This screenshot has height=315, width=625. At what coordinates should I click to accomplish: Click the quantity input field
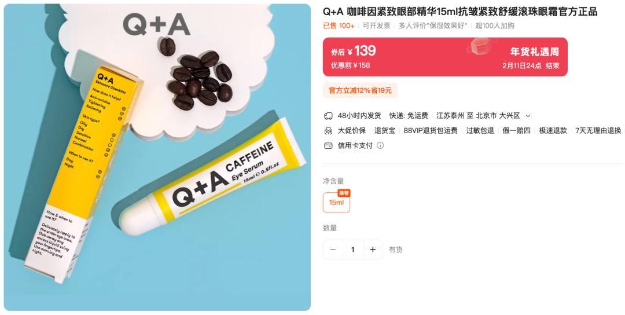pos(353,250)
